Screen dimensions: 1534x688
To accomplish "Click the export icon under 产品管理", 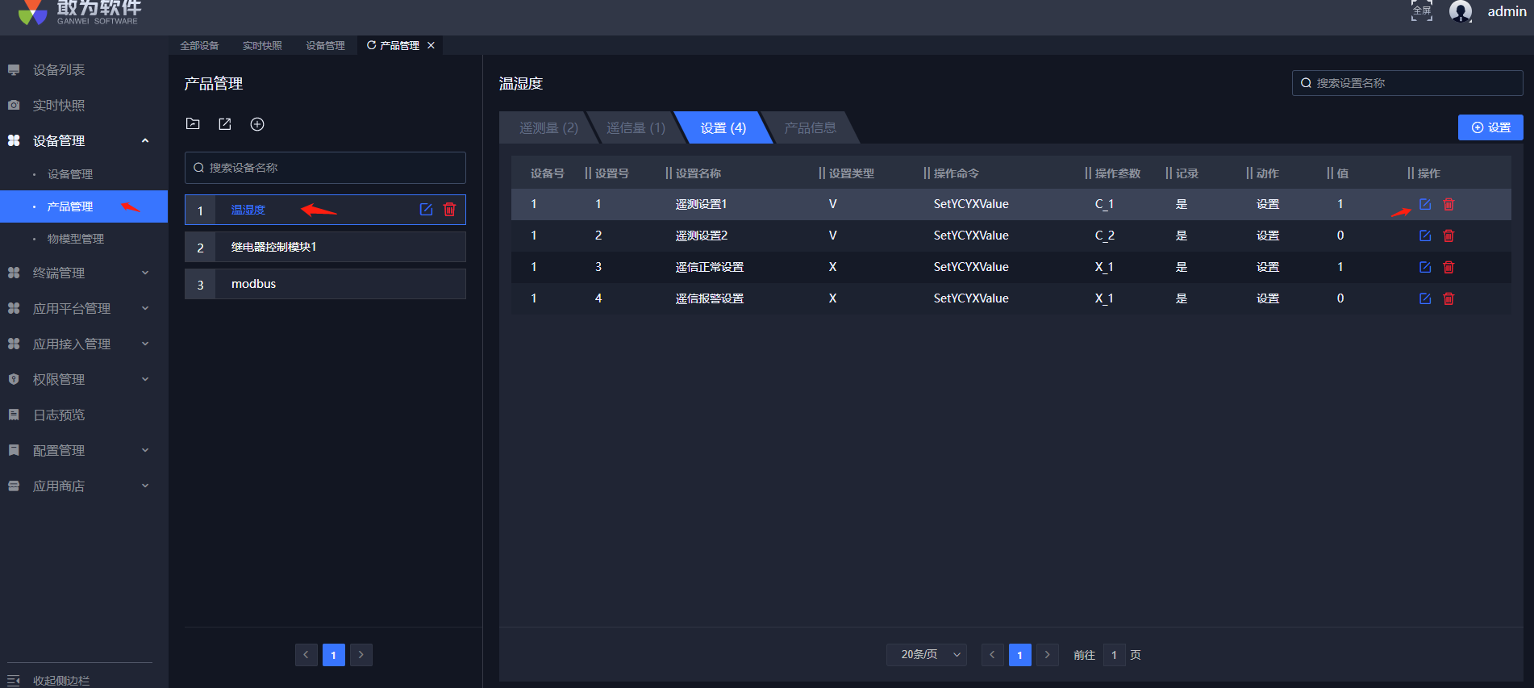I will pyautogui.click(x=225, y=124).
